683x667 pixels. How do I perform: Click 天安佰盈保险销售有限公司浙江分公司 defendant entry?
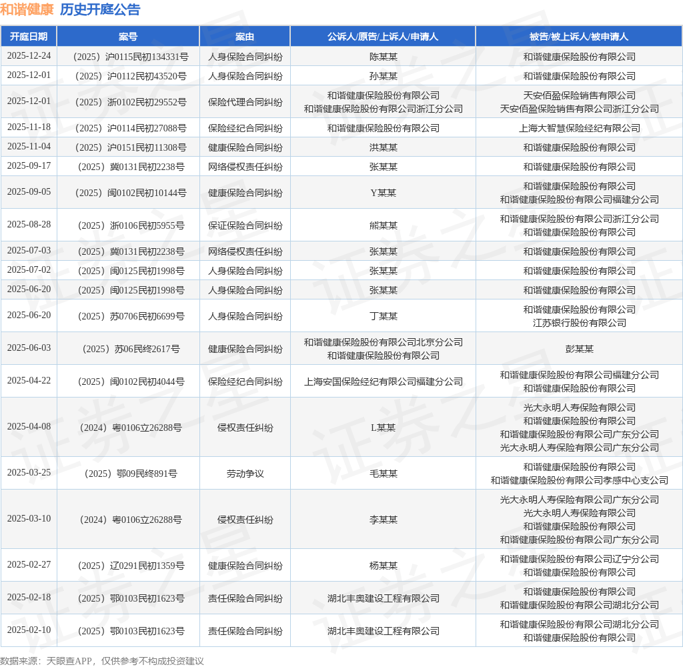pos(580,109)
